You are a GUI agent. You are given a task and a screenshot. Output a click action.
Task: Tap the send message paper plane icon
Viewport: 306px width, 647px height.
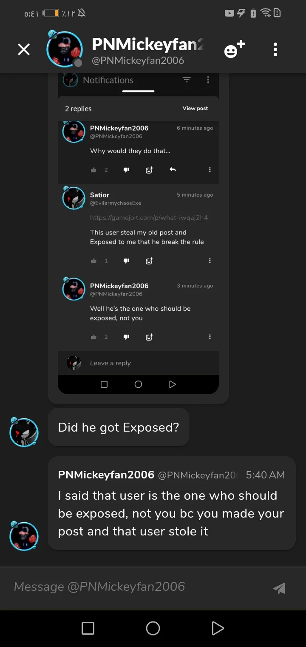click(279, 588)
